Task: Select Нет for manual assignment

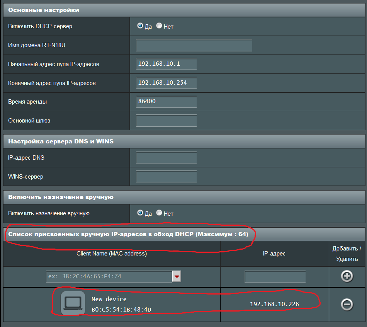Action: point(159,213)
